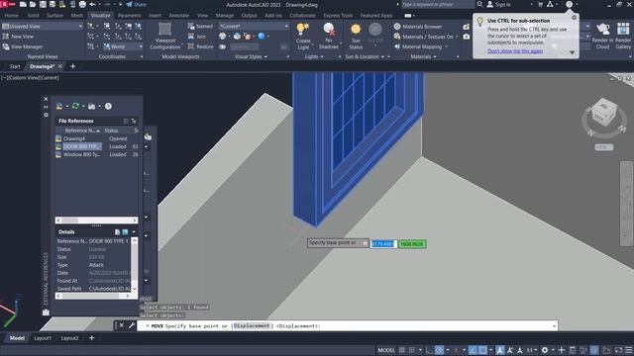
Task: Click the Save icon in quick access toolbar
Action: point(43,4)
